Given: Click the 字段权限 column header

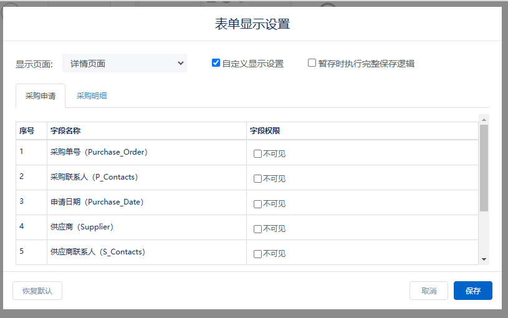Looking at the screenshot, I should 265,131.
